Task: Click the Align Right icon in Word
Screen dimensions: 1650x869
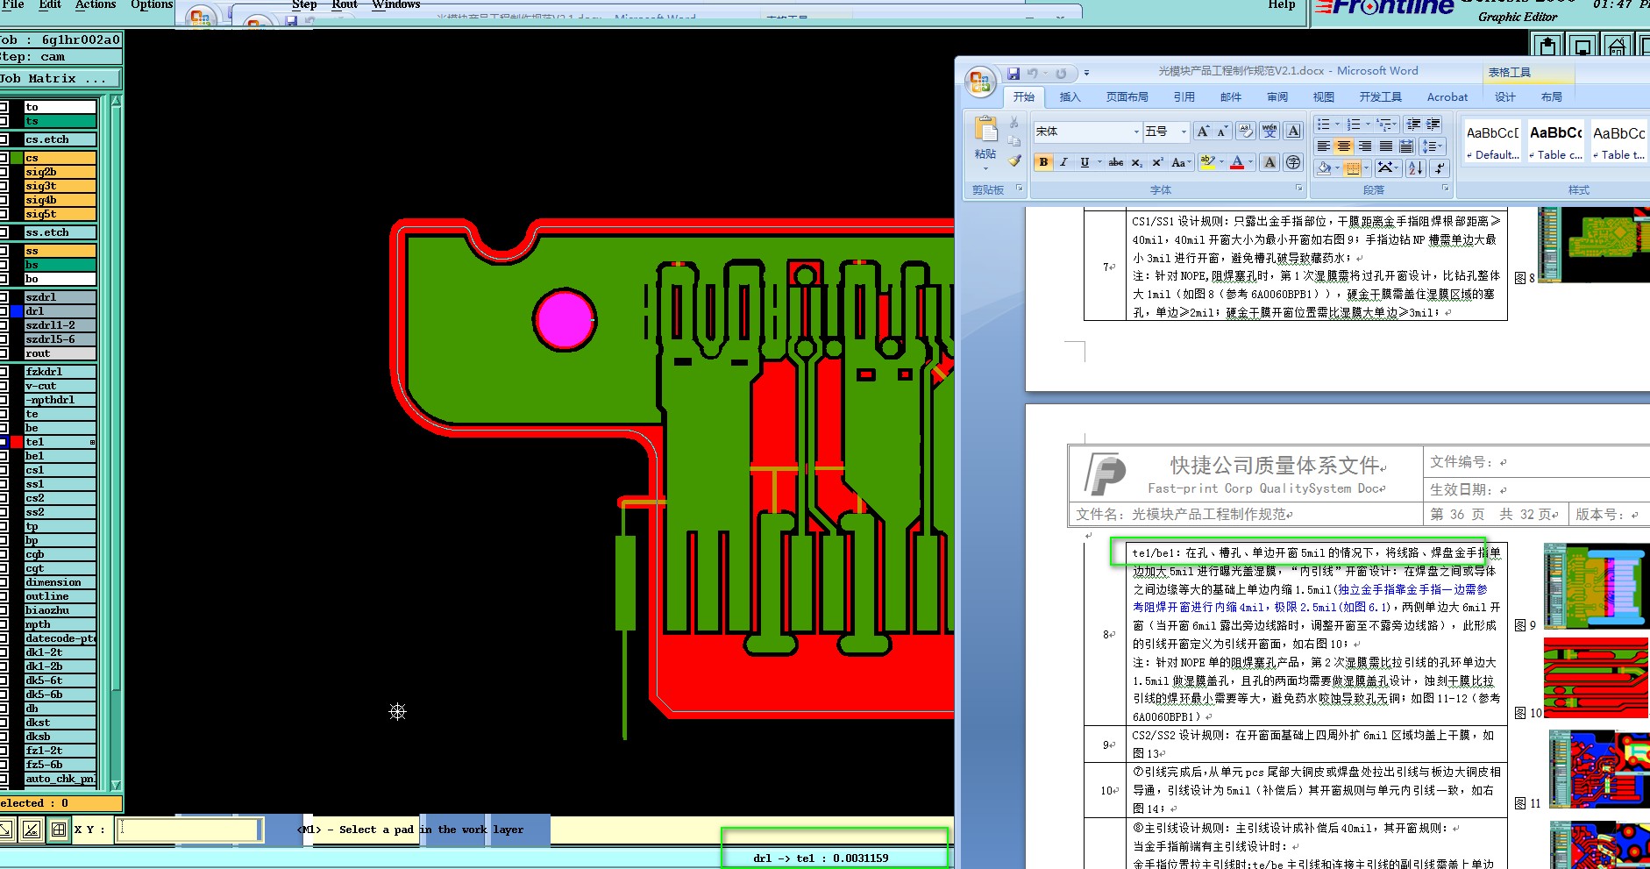Action: coord(1365,146)
